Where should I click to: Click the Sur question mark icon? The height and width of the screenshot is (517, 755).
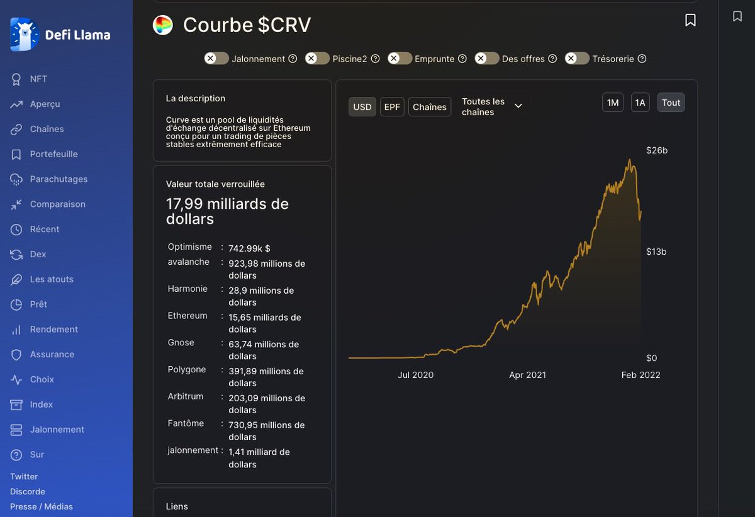[x=16, y=455]
